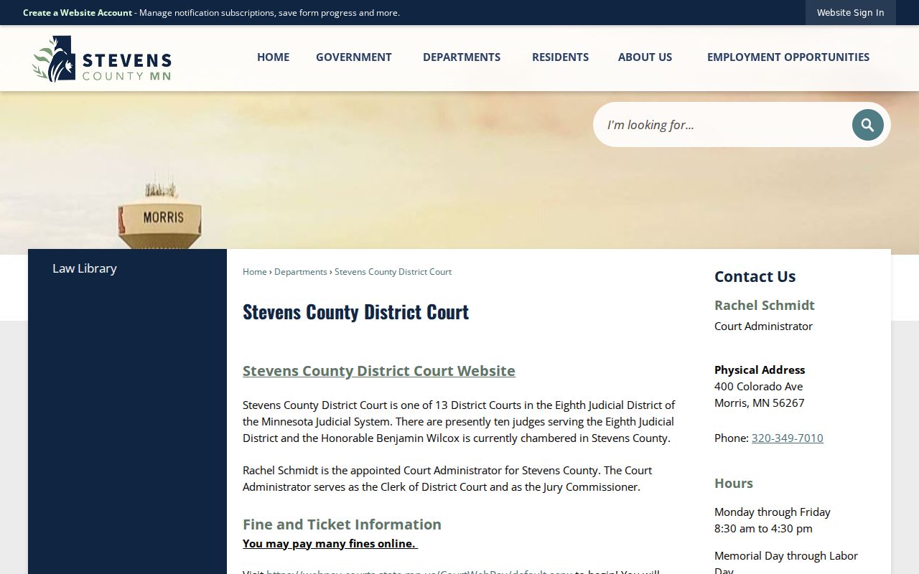Click the 'Rachel Schmidt' contact name
The image size is (919, 574).
tap(765, 306)
